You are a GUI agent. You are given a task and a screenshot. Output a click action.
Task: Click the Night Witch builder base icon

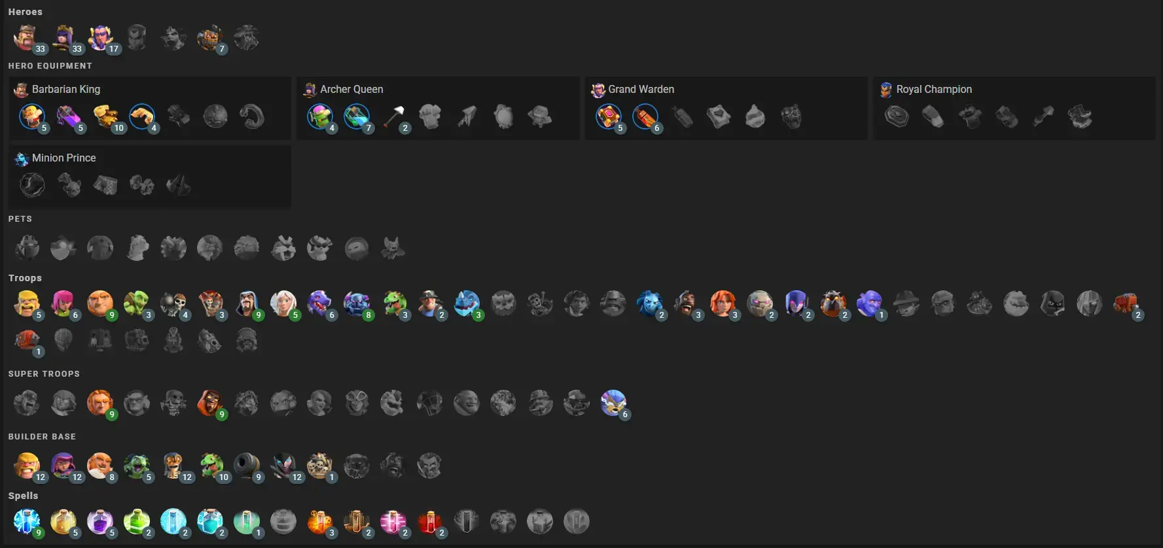283,466
